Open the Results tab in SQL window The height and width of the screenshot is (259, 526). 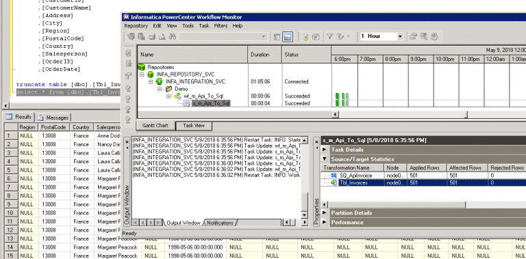18,117
